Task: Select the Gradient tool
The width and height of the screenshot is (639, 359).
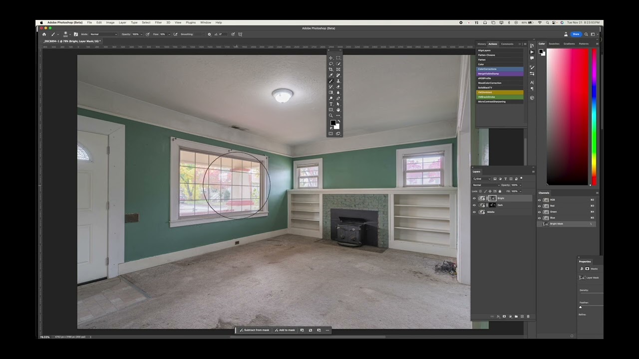Action: click(x=330, y=92)
